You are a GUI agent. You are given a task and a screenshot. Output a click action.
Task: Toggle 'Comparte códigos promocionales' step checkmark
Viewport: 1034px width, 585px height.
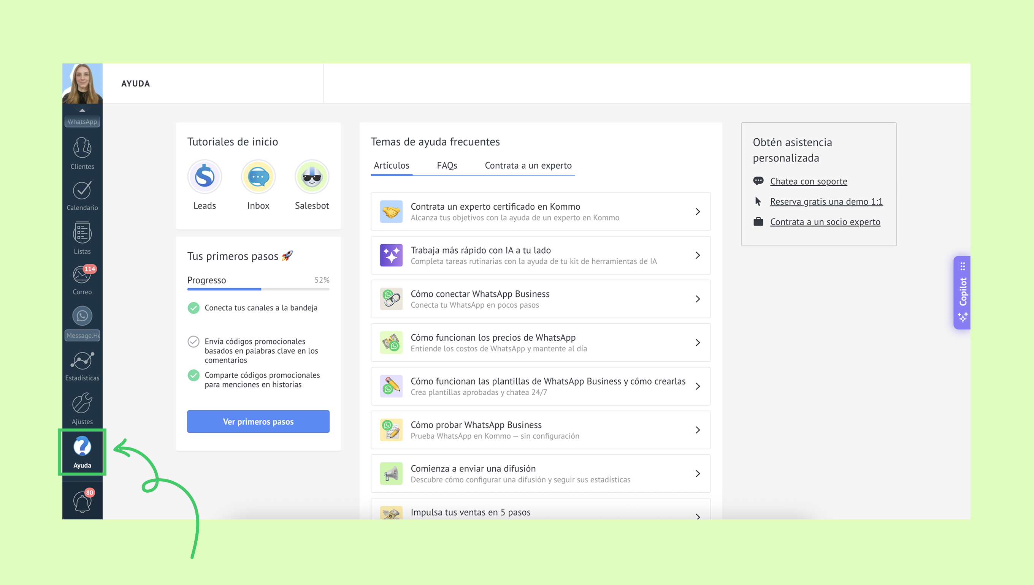[x=193, y=375]
